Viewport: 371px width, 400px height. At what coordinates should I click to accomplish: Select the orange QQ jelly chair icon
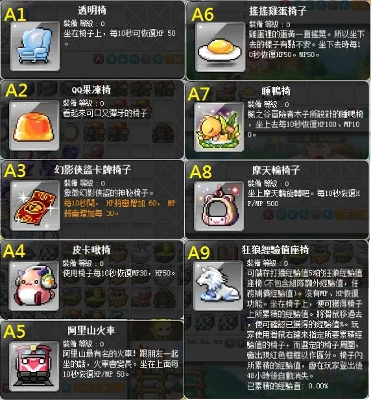[x=34, y=126]
